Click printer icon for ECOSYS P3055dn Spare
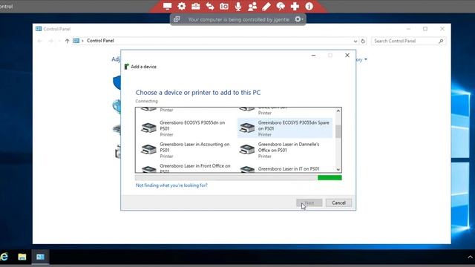 click(x=247, y=128)
